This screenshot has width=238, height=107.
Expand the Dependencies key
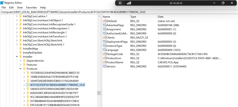click(x=21, y=61)
